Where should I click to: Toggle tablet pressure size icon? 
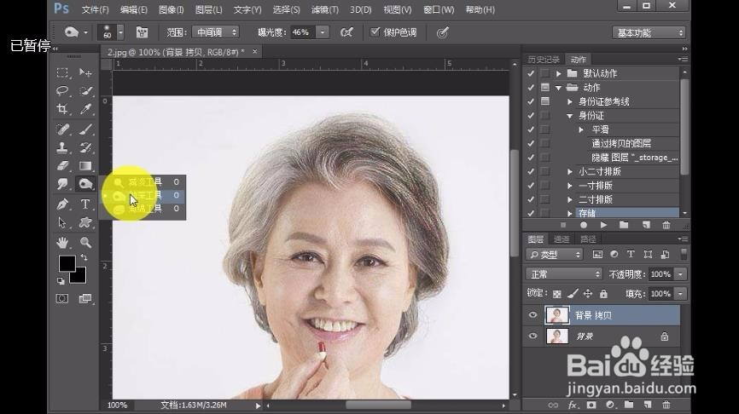442,32
